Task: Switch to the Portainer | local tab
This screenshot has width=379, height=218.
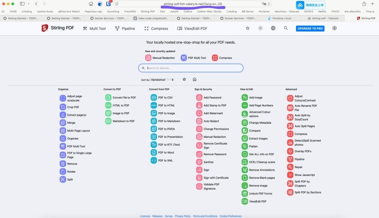Action: click(280, 18)
